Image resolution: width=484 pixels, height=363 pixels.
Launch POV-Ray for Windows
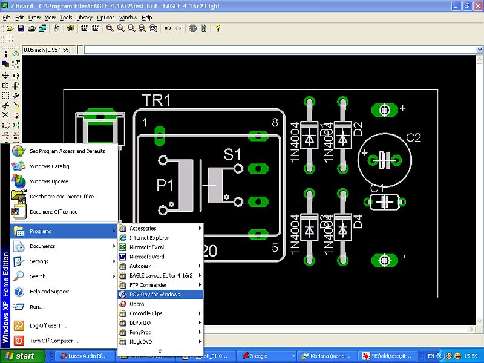pyautogui.click(x=160, y=295)
